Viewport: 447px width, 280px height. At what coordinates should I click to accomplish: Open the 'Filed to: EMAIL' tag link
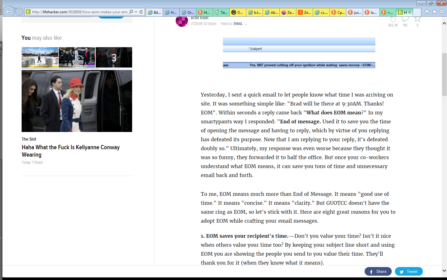pos(238,24)
